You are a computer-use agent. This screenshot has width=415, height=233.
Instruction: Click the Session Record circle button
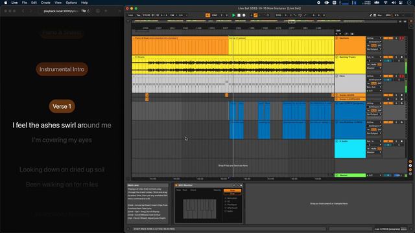click(268, 16)
